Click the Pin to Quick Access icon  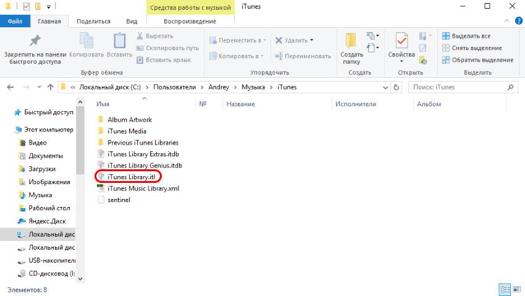35,41
